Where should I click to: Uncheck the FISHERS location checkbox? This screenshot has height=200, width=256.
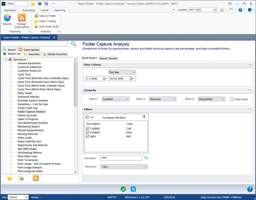(x=87, y=132)
